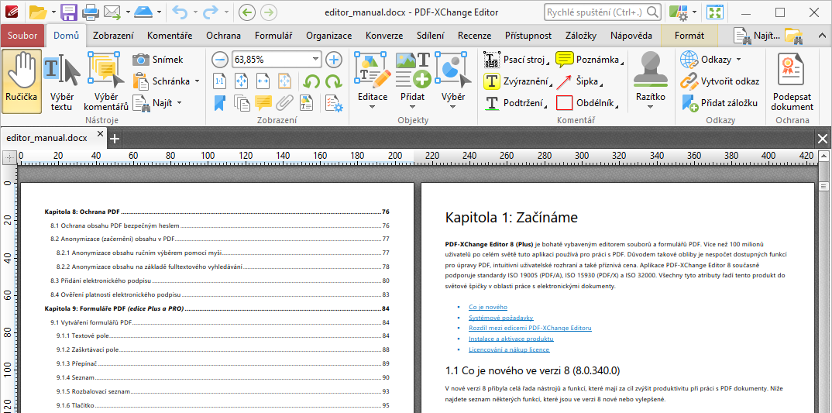Select the Formát tab
832x413 pixels.
coord(689,36)
